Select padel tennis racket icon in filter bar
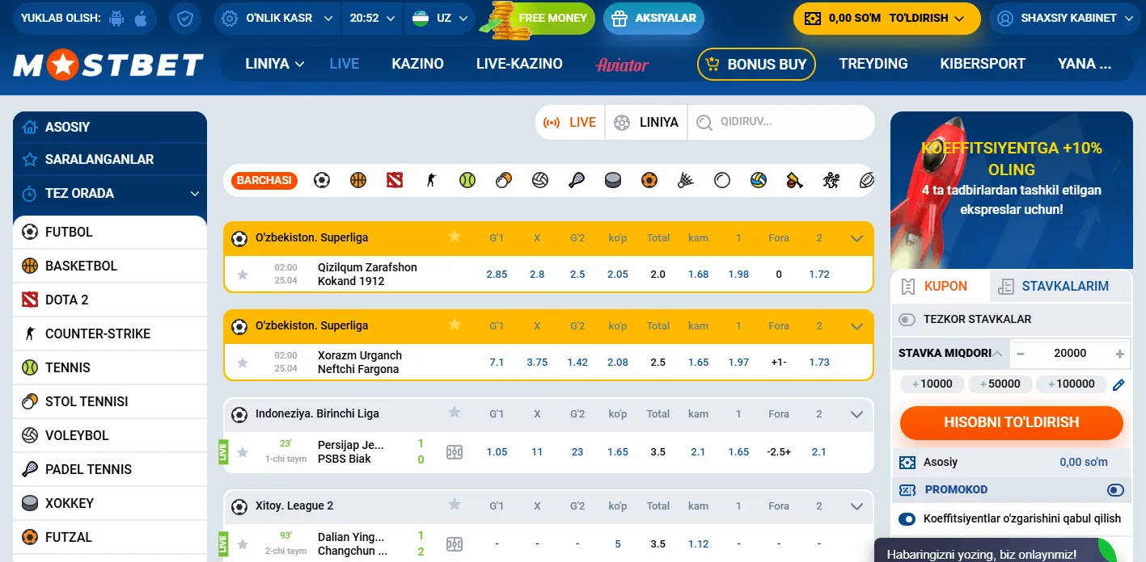This screenshot has width=1146, height=562. click(x=577, y=180)
